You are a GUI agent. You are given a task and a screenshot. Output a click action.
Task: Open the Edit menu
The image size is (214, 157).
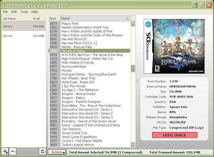14,12
